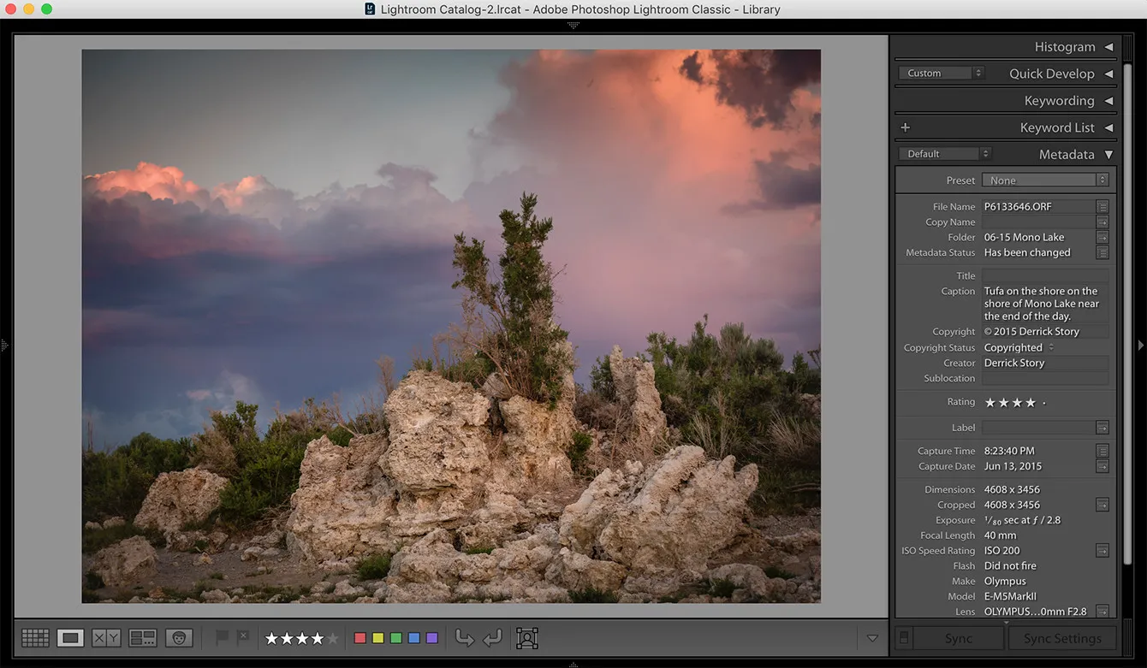Open Compare view with XY icon
Viewport: 1147px width, 668px height.
[x=106, y=638]
